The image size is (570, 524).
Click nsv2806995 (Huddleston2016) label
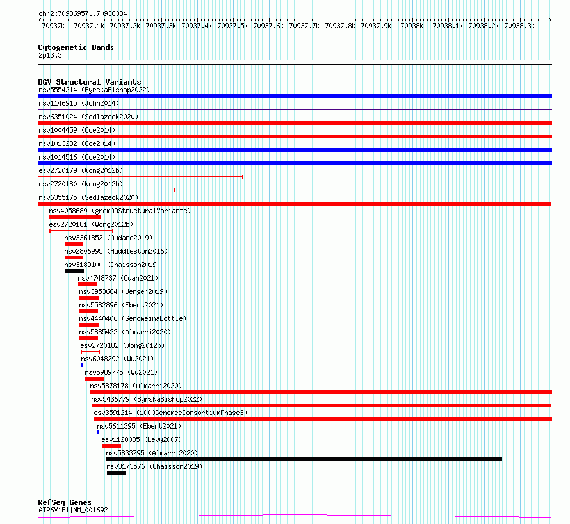coord(116,251)
